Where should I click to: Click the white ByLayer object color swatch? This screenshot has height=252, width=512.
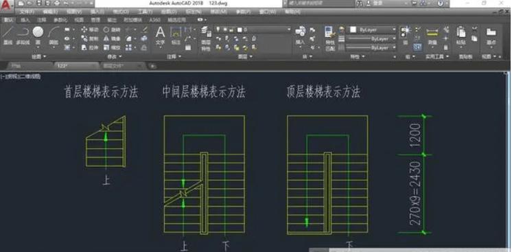coord(353,30)
